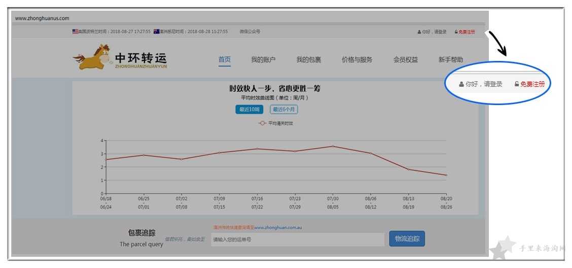Open the 价格与服务 navigation item

tap(357, 60)
